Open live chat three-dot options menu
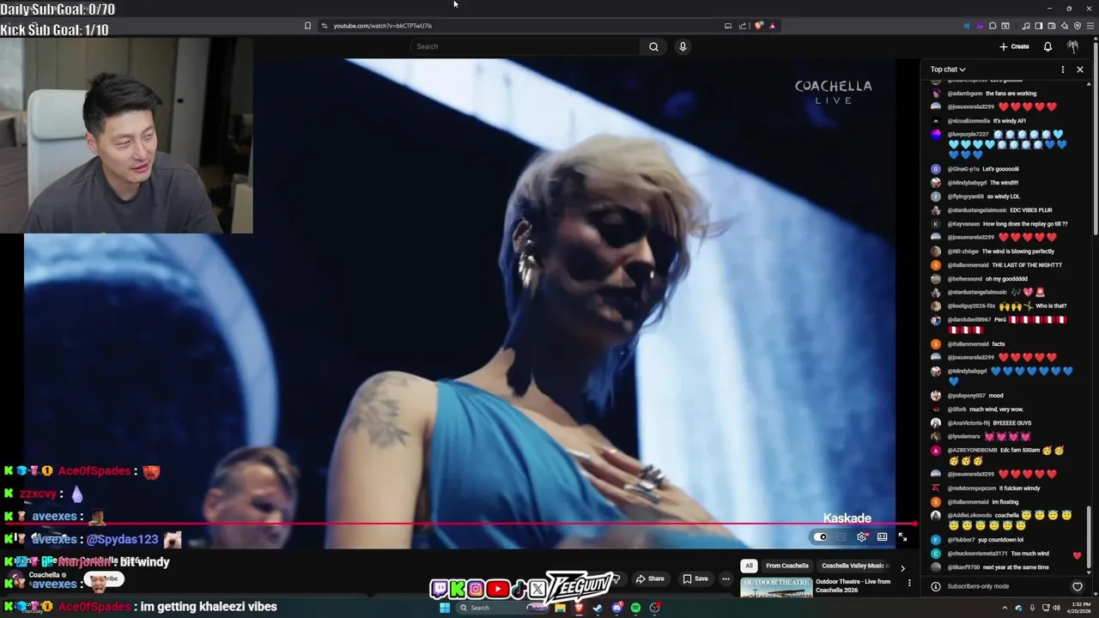 (1063, 70)
